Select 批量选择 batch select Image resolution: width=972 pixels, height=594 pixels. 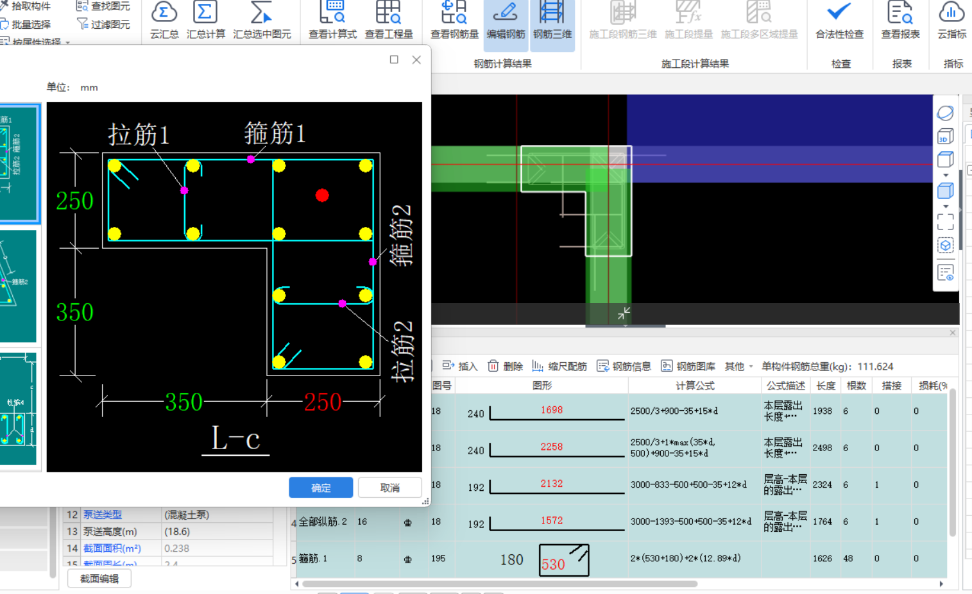click(26, 24)
